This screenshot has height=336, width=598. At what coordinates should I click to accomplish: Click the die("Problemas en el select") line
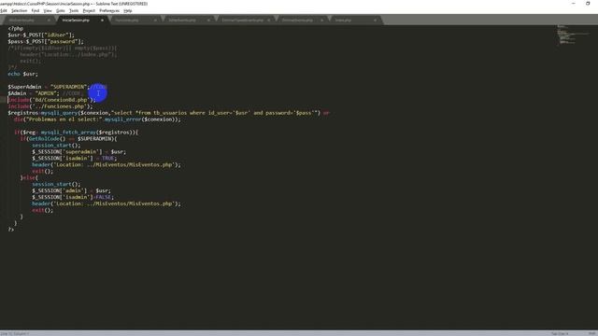pos(97,119)
